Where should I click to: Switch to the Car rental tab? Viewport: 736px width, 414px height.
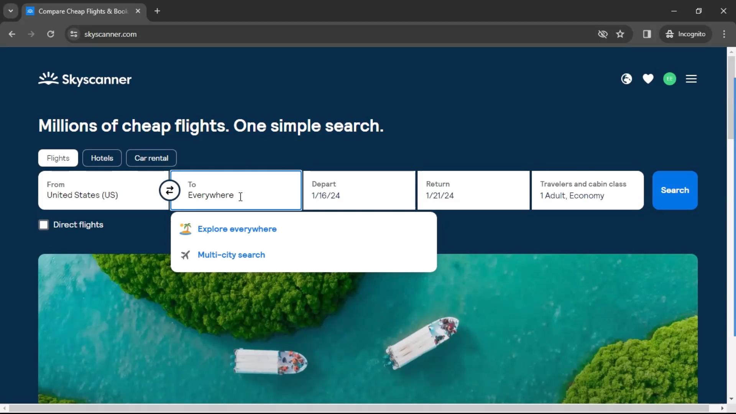pyautogui.click(x=151, y=158)
